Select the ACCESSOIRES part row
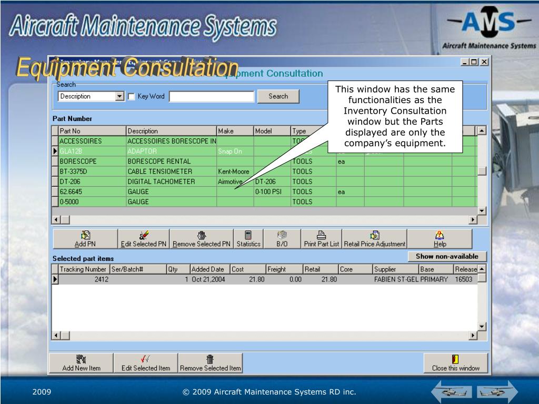 pos(264,141)
